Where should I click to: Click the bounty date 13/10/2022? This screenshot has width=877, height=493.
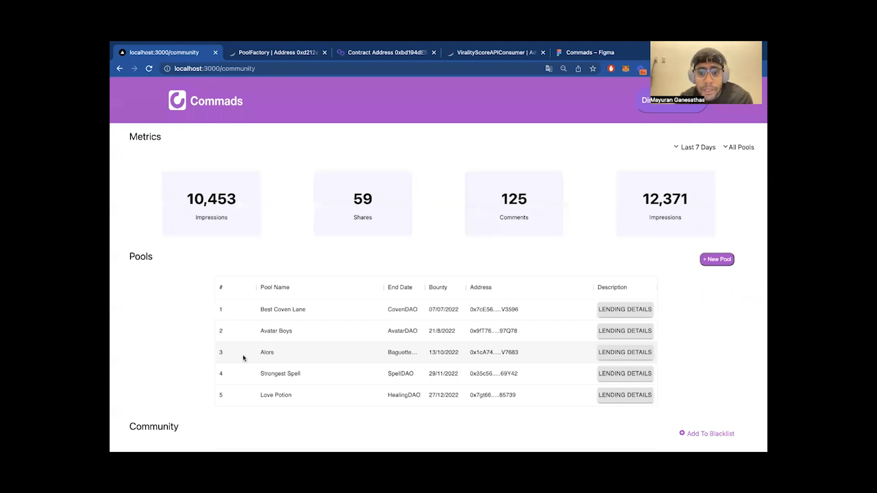coord(443,352)
